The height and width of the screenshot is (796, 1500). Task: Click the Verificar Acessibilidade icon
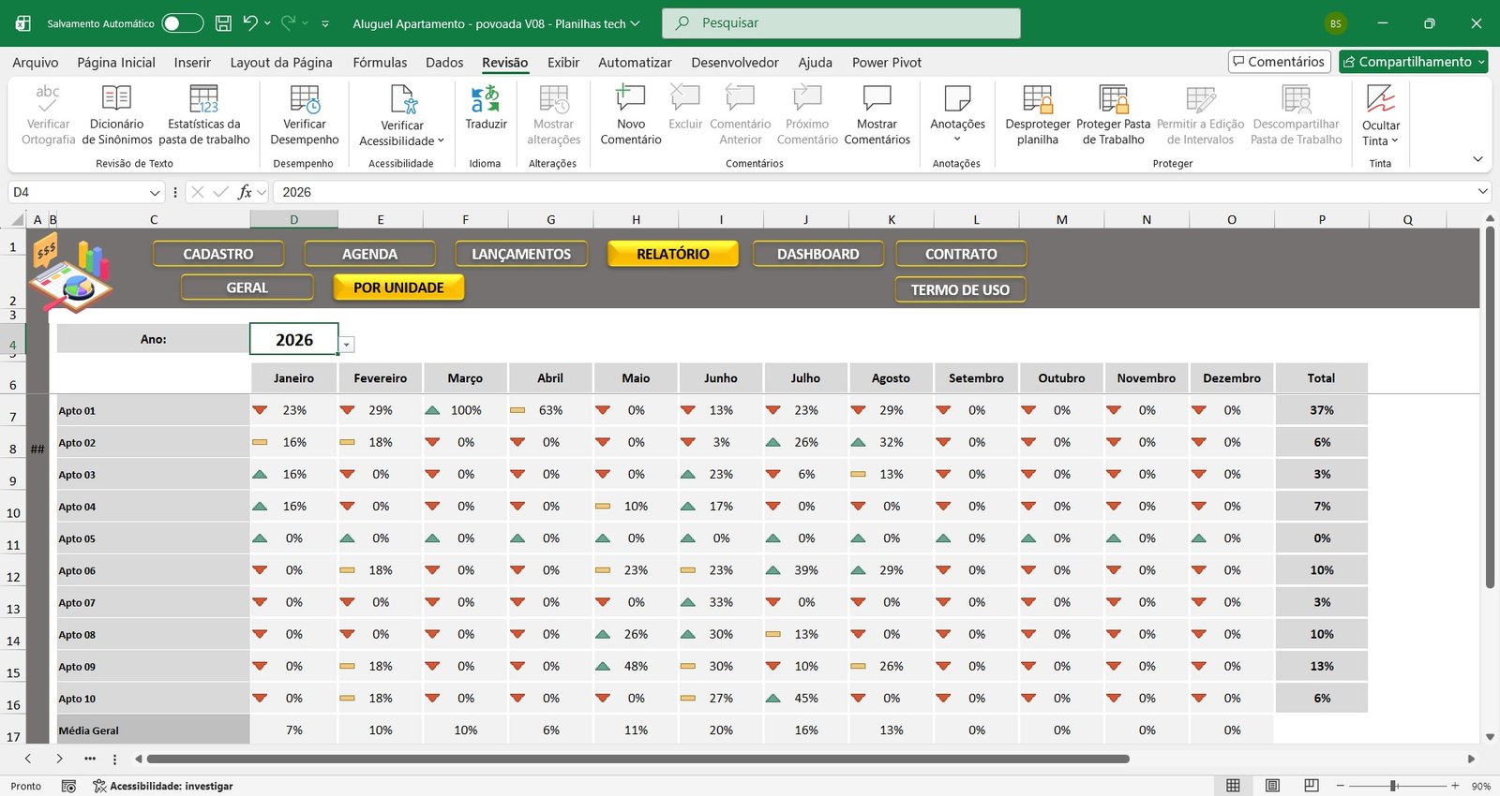[x=402, y=98]
